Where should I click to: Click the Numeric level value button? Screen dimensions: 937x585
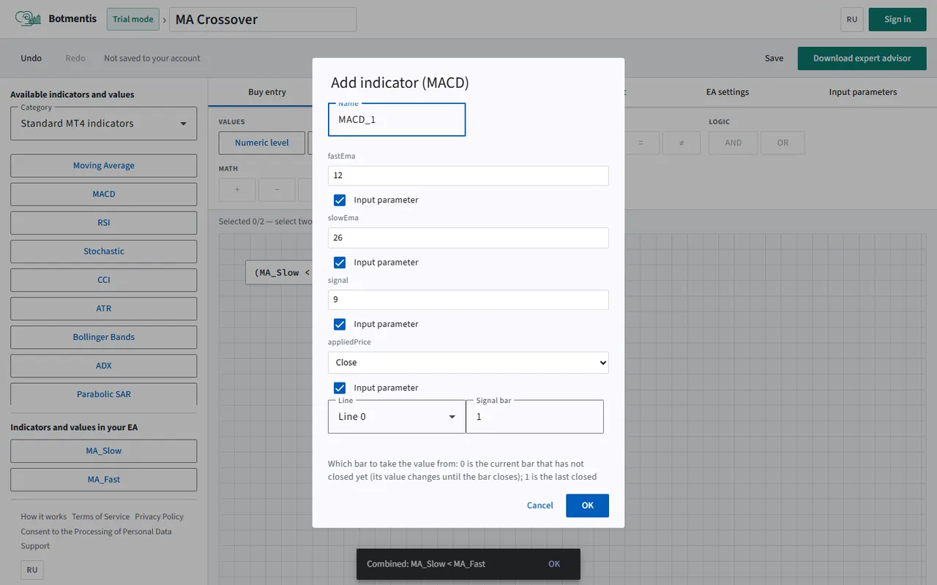pyautogui.click(x=262, y=143)
